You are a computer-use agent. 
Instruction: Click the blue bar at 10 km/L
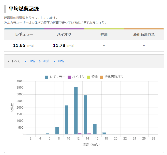[x=67, y=120]
